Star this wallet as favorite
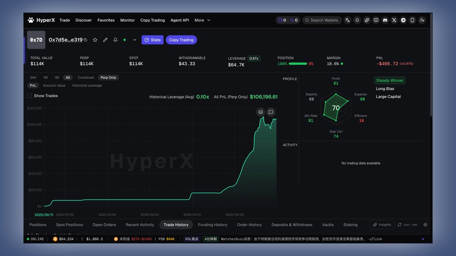 (95, 40)
